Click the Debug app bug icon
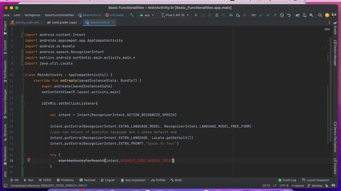The height and width of the screenshot is (191, 341). tap(217, 15)
